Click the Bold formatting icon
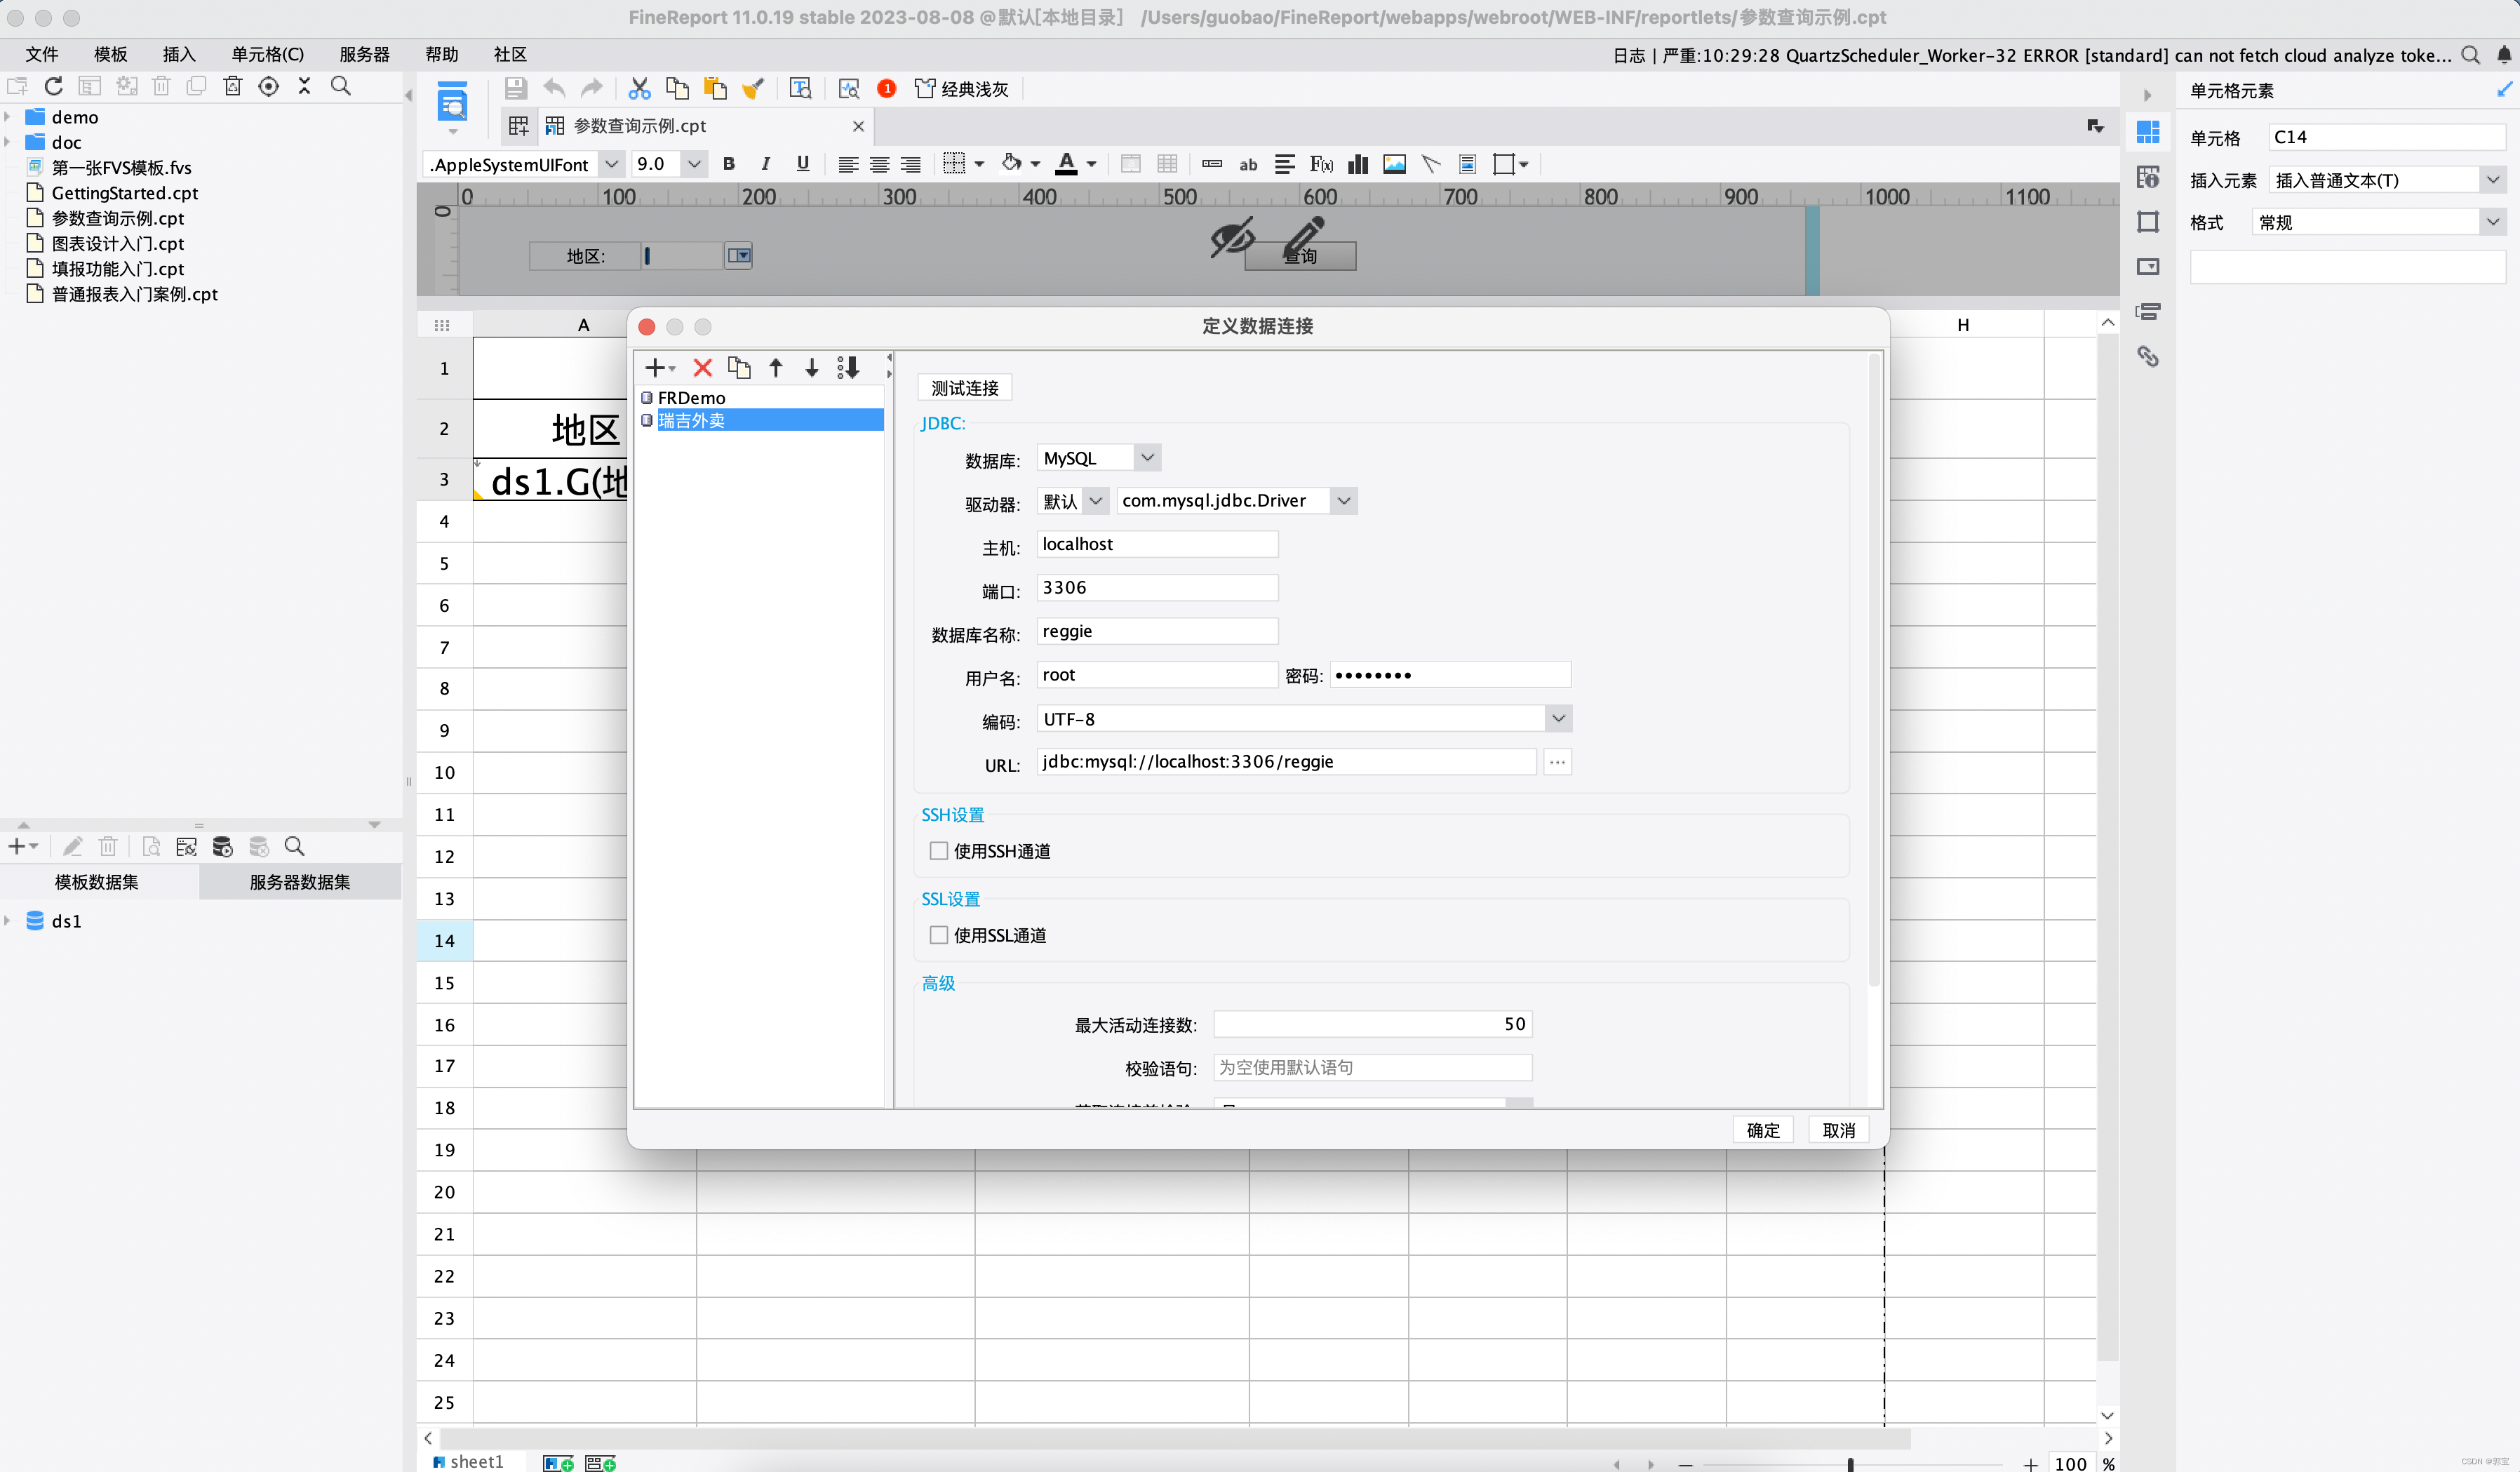 coord(728,164)
